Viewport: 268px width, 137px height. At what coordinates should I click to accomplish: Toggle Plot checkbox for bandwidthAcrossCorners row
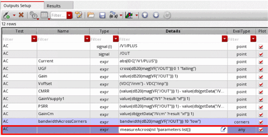(x=261, y=122)
